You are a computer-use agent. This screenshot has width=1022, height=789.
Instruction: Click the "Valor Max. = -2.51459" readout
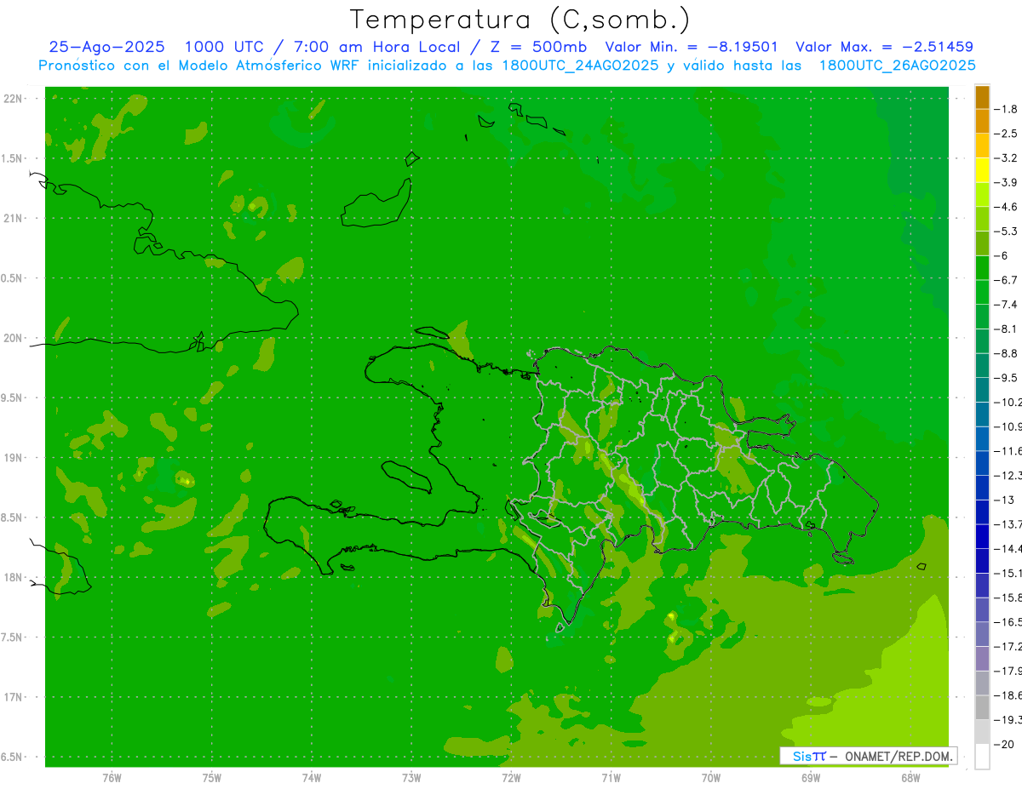[x=884, y=47]
